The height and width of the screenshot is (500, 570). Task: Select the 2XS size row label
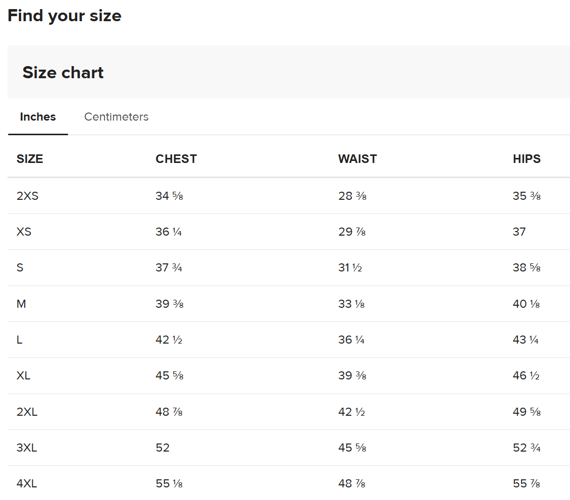tap(27, 196)
